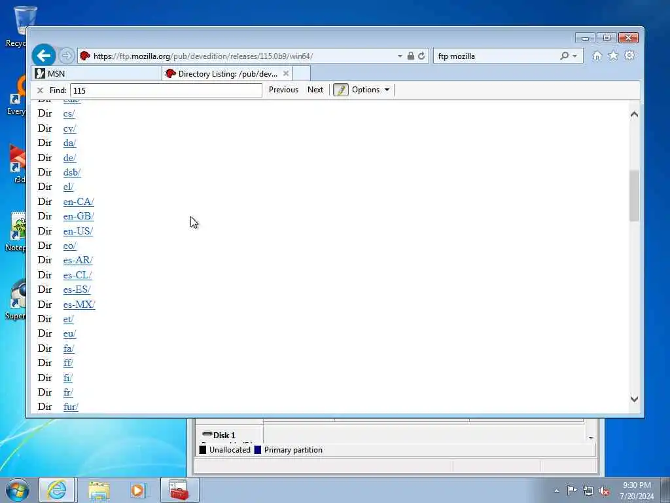Click the security lock icon in the address bar
The image size is (670, 503).
click(411, 56)
